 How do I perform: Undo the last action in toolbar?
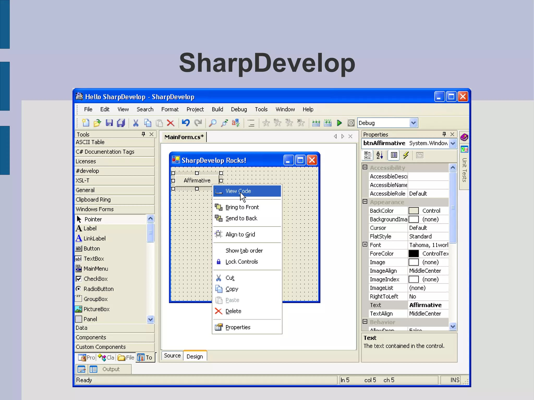[x=185, y=123]
